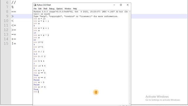This screenshot has height=106, width=188.
Task: Open the Debug menu
Action: click(52, 9)
